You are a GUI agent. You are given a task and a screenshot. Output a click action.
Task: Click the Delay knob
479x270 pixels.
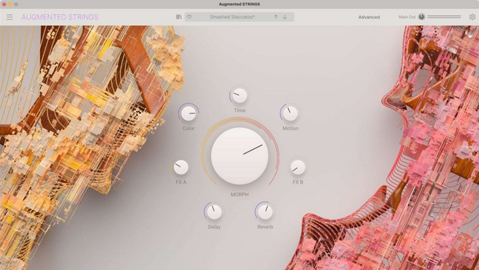tap(214, 212)
